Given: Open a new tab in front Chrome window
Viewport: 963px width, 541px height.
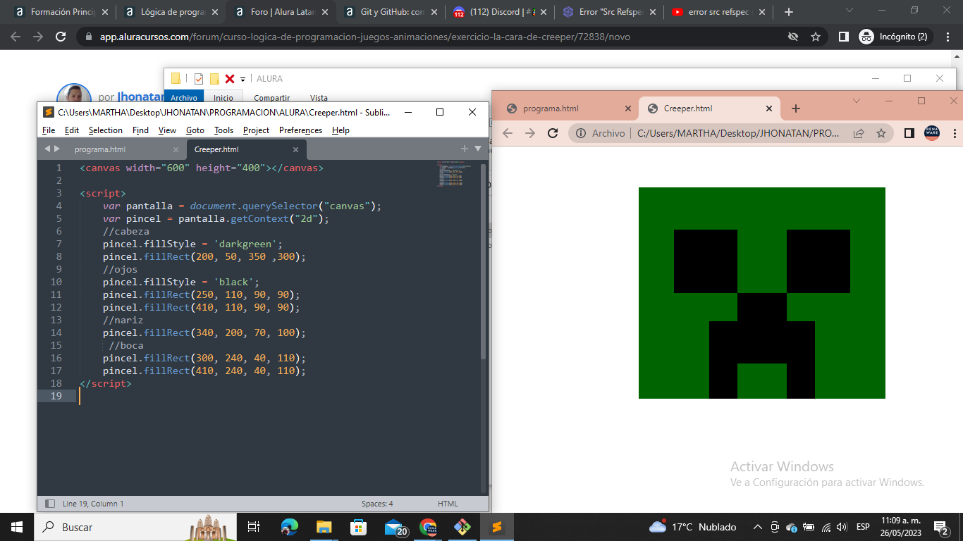Looking at the screenshot, I should pos(796,108).
